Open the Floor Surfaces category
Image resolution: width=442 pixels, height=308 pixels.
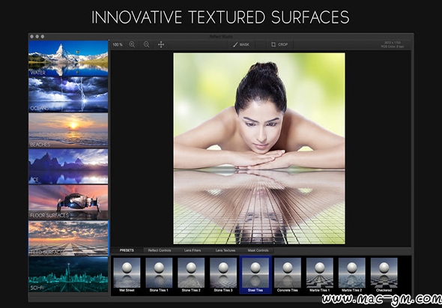[68, 202]
